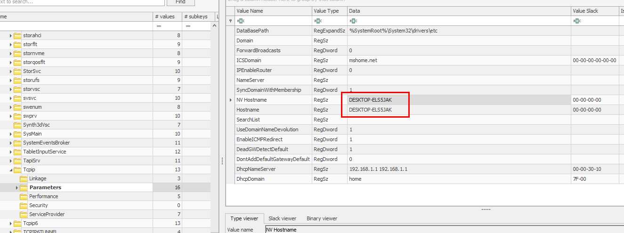Select the Parameters key name
The width and height of the screenshot is (624, 233).
(x=45, y=188)
